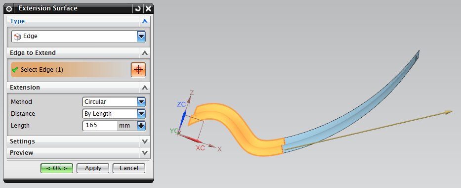
Task: Click the OK button
Action: (x=57, y=168)
